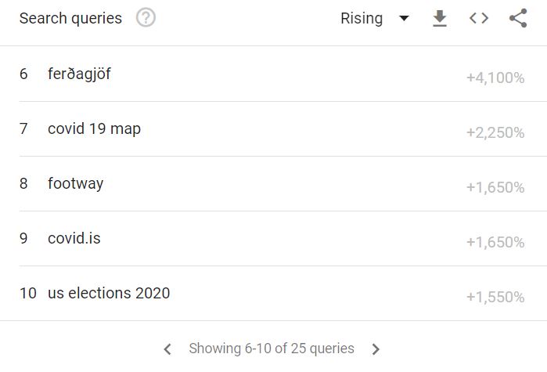Select the Rising sort label
Image resolution: width=547 pixels, height=372 pixels.
(362, 18)
